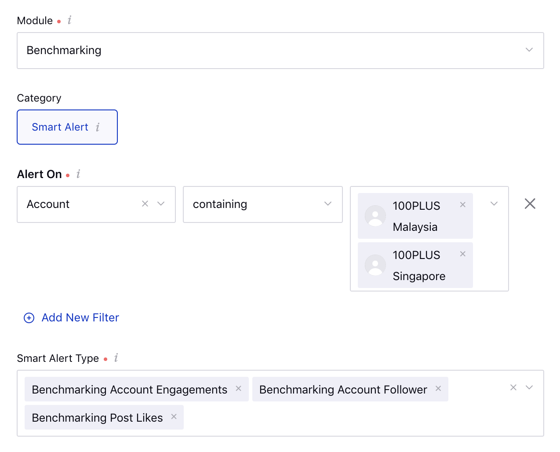Open the Smart Alert Type info icon

[x=116, y=358]
